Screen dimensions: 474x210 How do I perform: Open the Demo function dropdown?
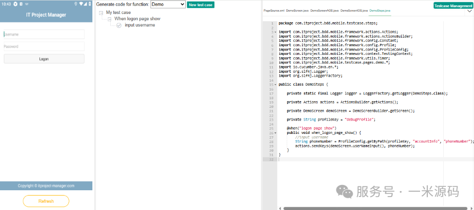click(x=168, y=4)
